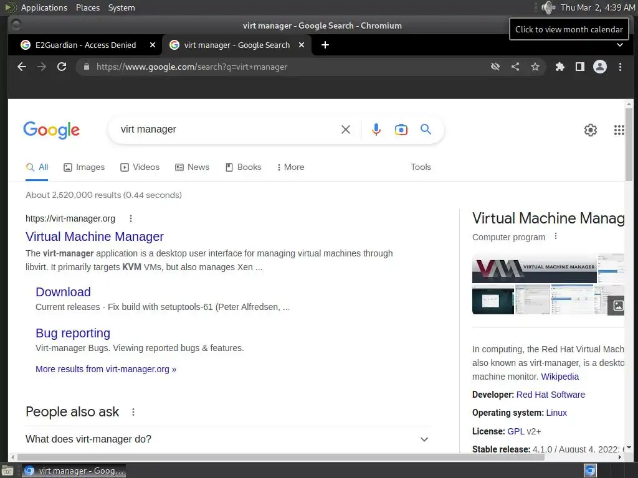This screenshot has height=478, width=638.
Task: Submit search with the magnifier icon
Action: 426,129
